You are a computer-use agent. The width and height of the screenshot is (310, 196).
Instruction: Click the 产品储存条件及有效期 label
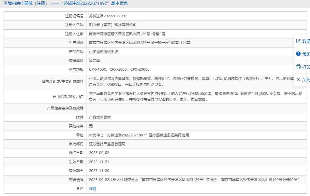pos(65,108)
